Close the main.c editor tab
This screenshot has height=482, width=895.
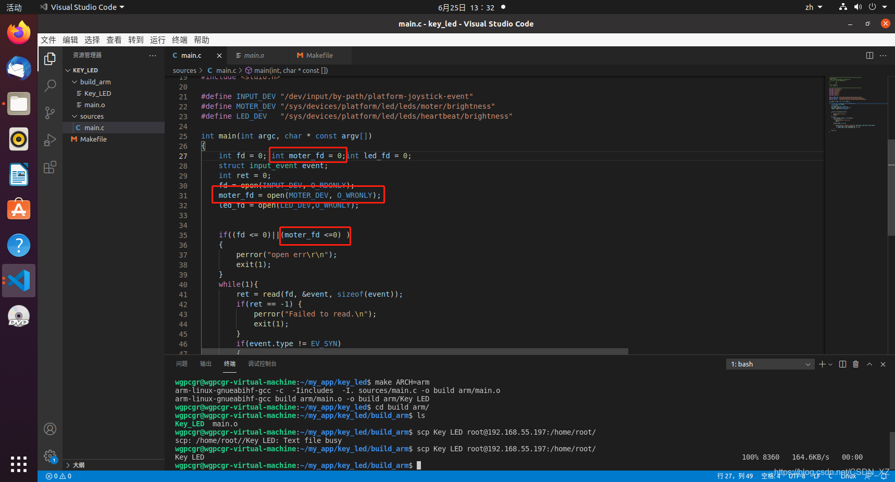pos(219,56)
